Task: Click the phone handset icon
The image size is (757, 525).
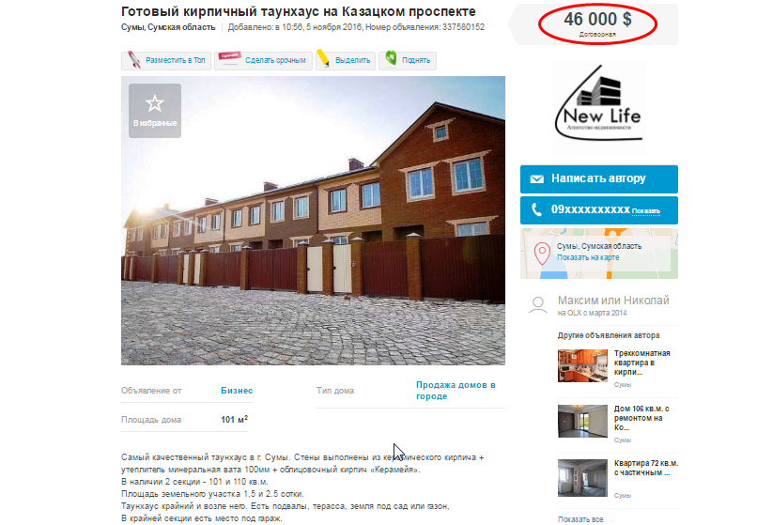Action: click(536, 209)
